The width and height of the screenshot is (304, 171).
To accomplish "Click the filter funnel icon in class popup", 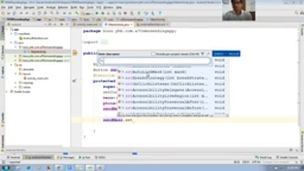I will coord(202,54).
